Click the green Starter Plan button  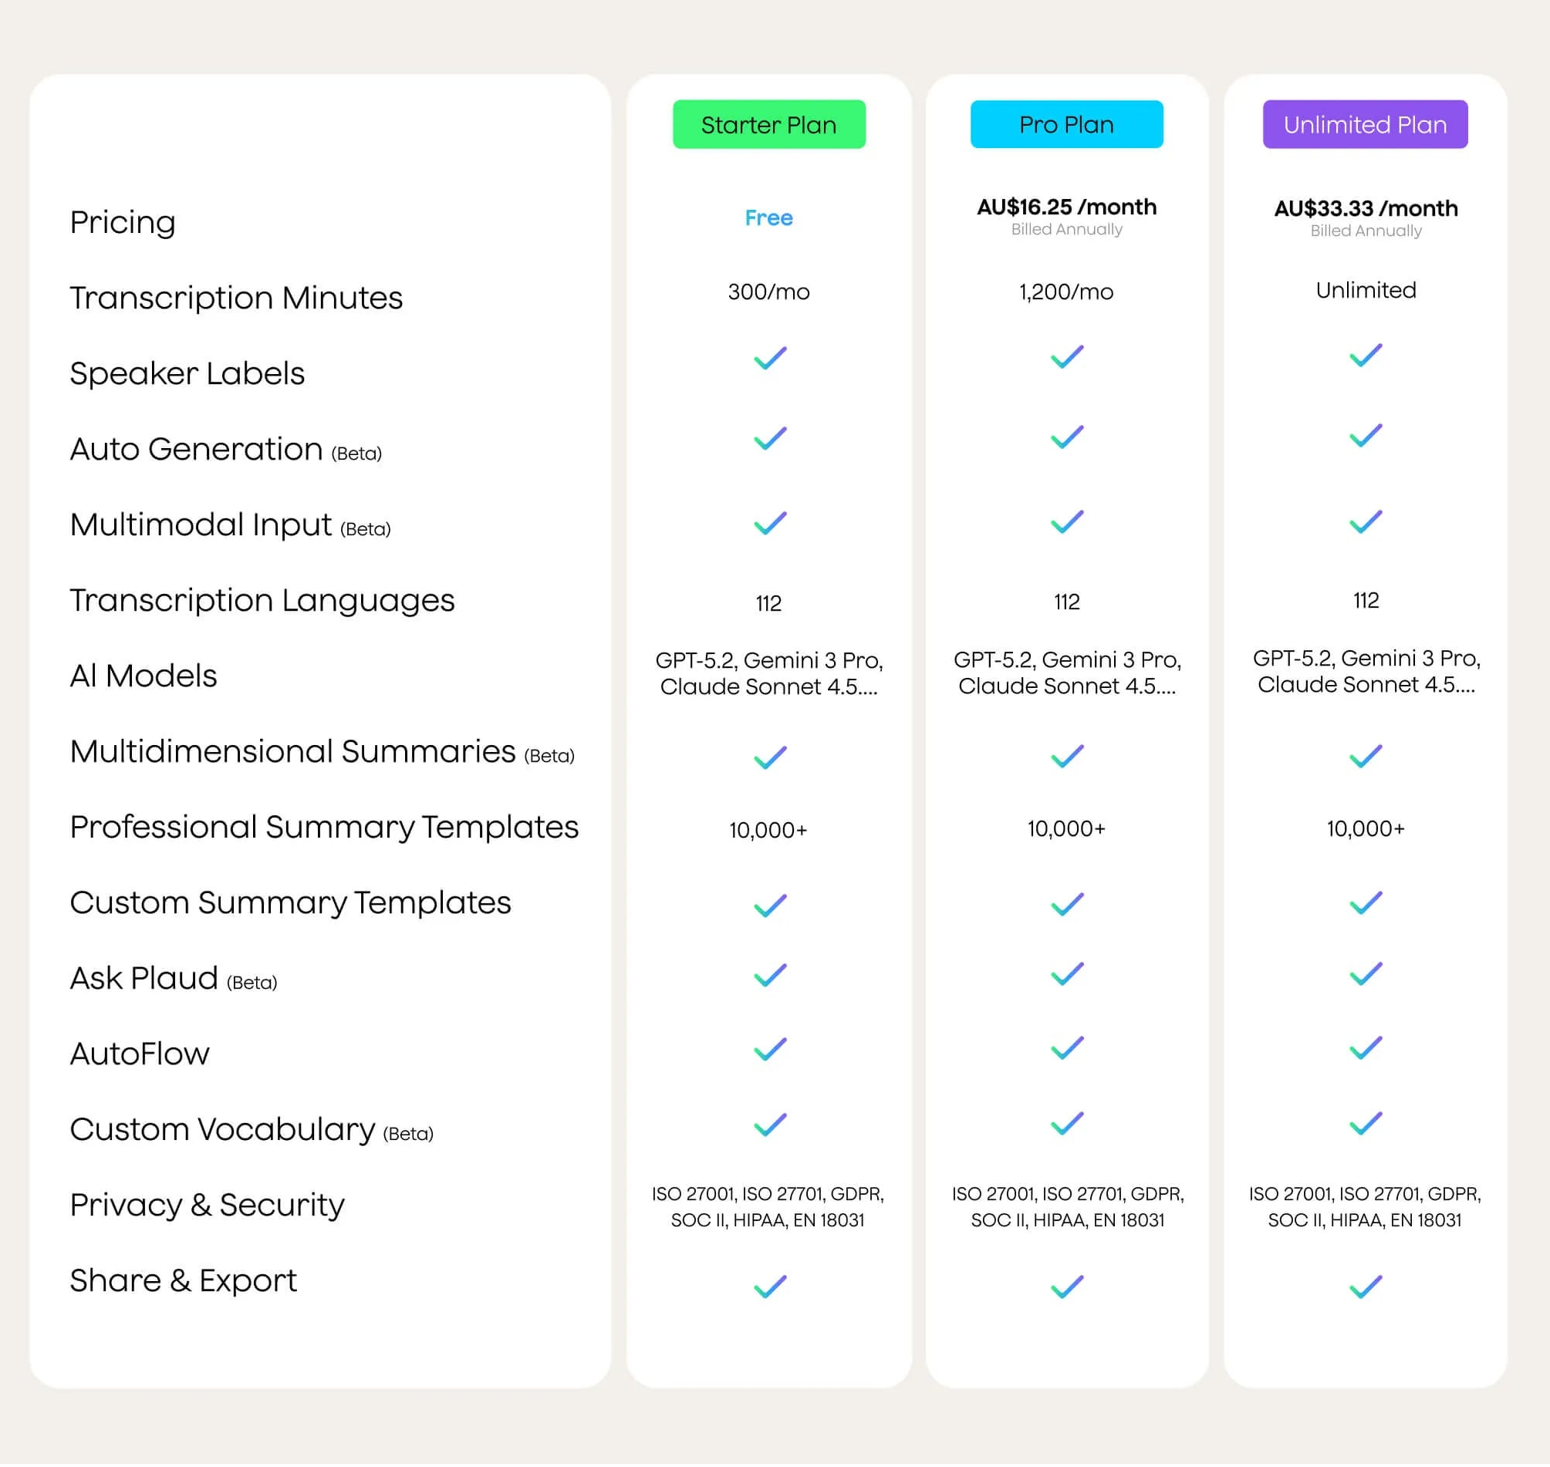pyautogui.click(x=768, y=124)
